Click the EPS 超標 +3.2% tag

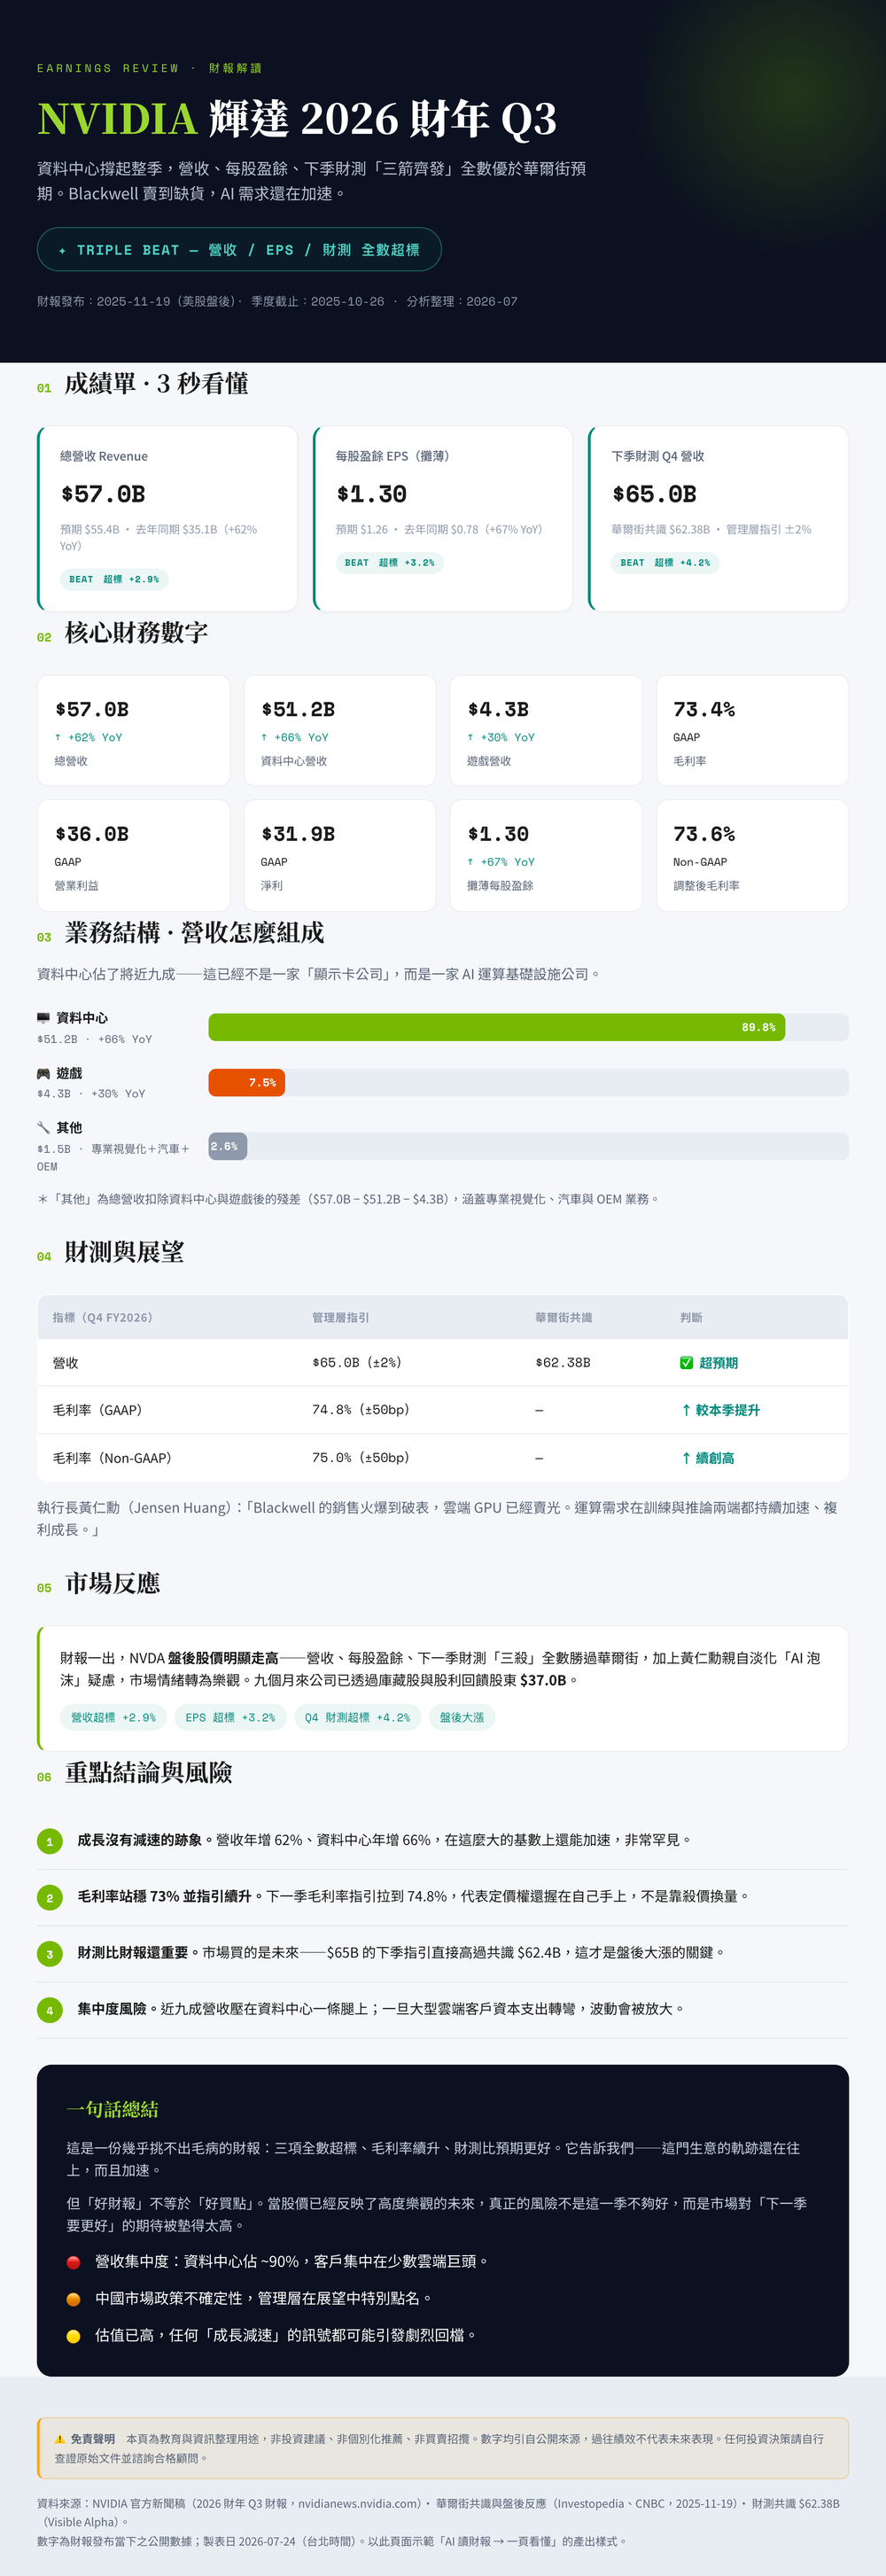click(230, 1717)
